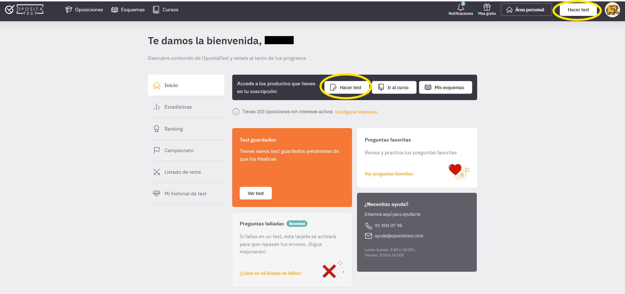Click the red heart favorites icon
This screenshot has height=294, width=625.
click(x=455, y=169)
